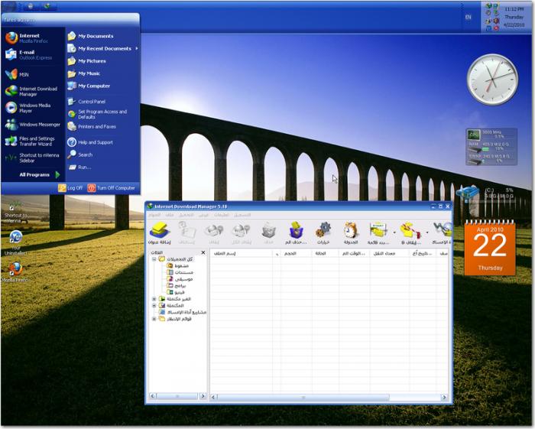The height and width of the screenshot is (429, 535).
Task: Open the File (ملف) menu in IDM
Action: (170, 215)
